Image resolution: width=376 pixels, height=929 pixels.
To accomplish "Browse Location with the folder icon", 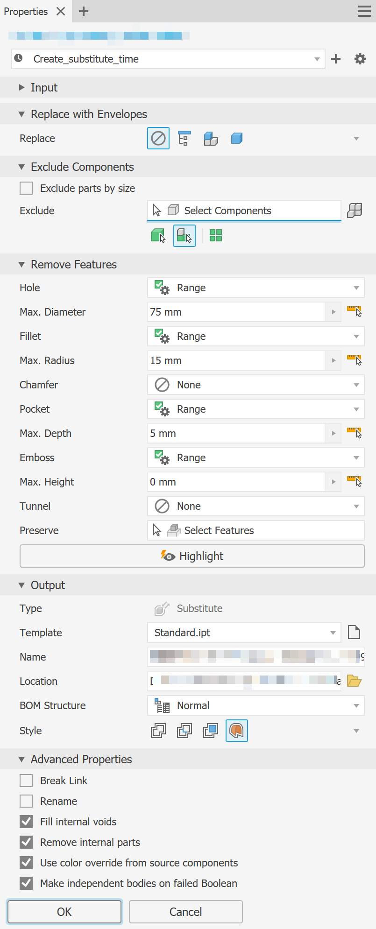I will tap(355, 681).
